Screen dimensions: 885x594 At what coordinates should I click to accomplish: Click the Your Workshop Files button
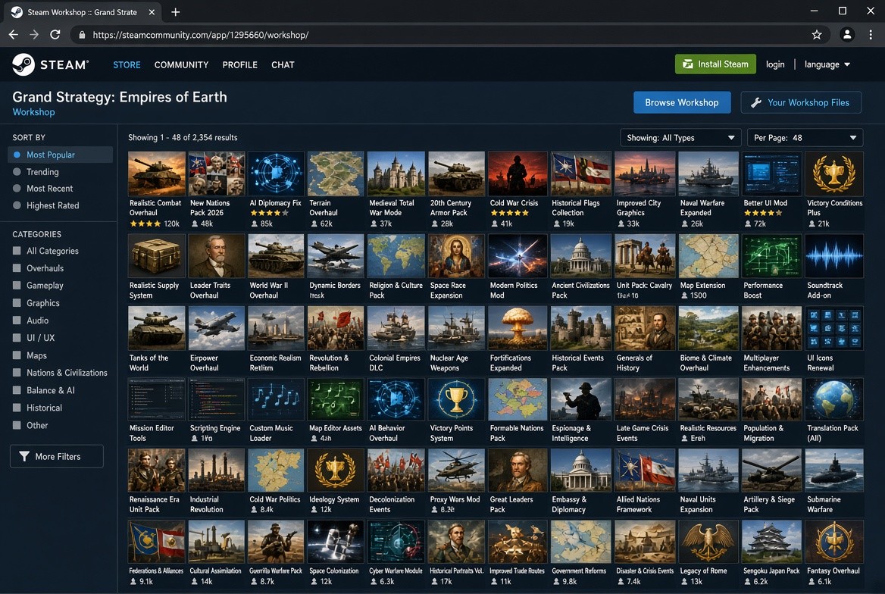pos(801,103)
